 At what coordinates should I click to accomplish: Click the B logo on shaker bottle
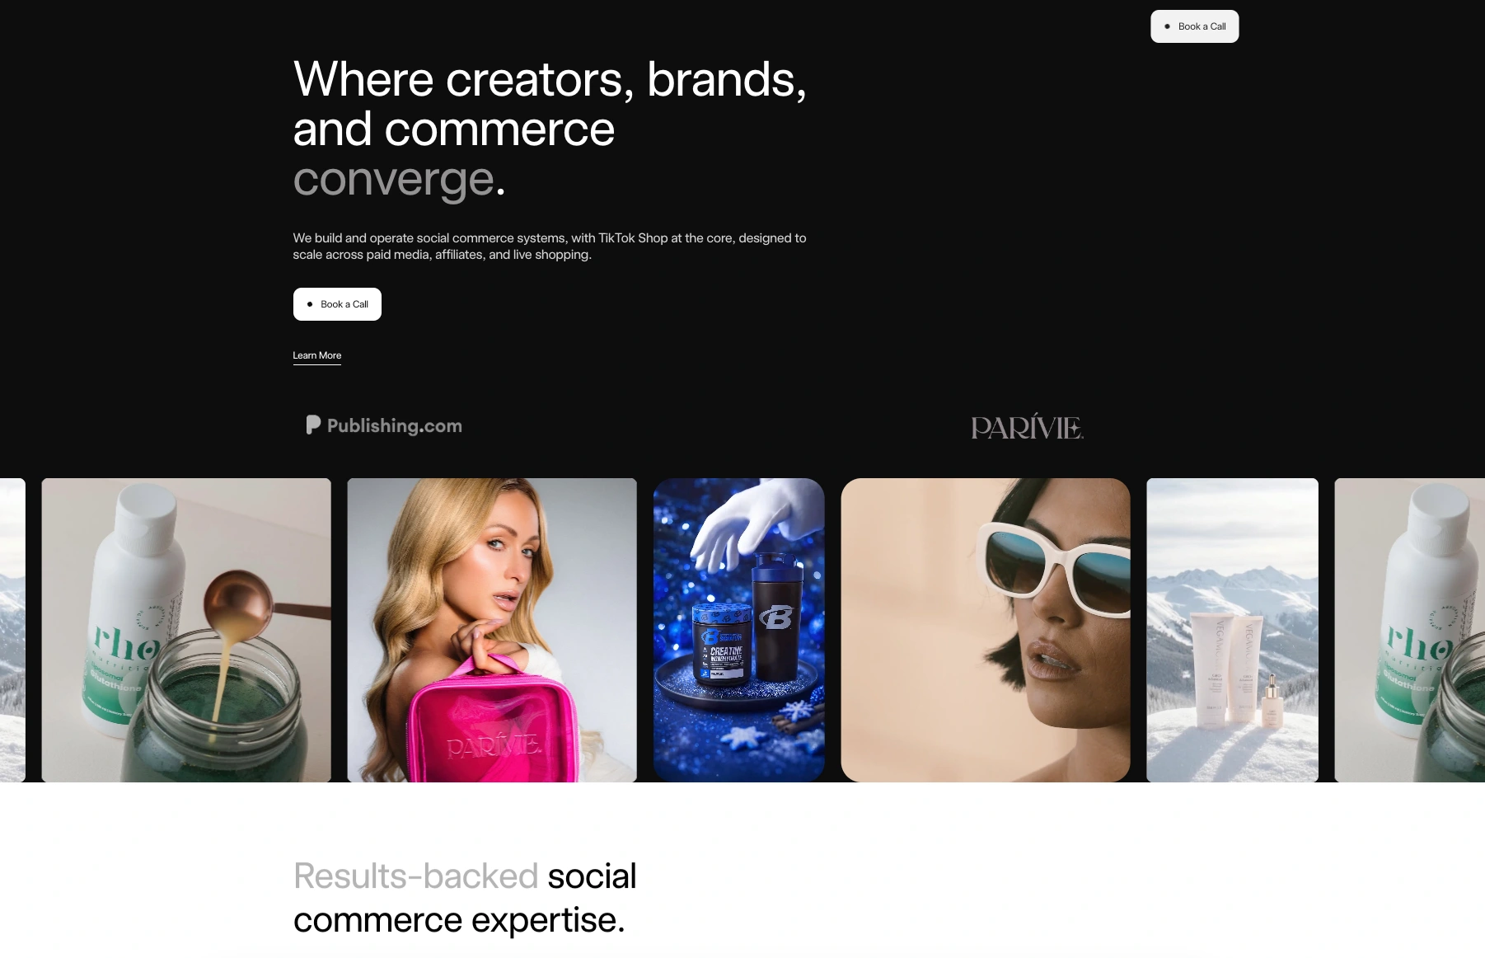[x=775, y=616]
